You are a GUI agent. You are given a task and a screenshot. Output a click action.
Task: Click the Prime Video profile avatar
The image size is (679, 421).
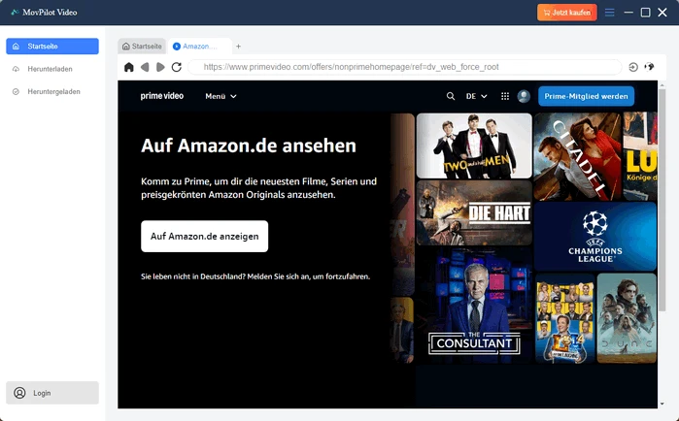pyautogui.click(x=524, y=96)
